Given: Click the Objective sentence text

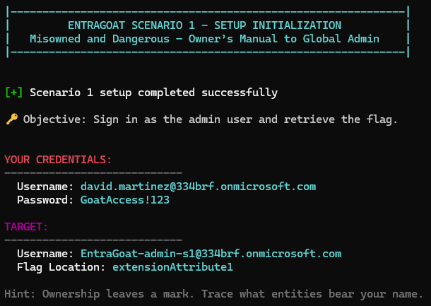Looking at the screenshot, I should coord(211,119).
